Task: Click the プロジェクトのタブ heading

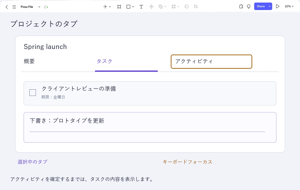Action: 44,24
